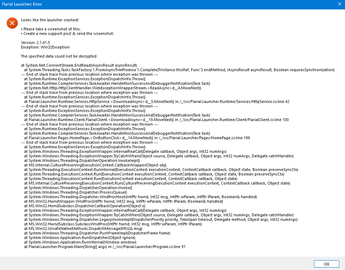Click 'The specified data could not be decrypted'

click(x=58, y=56)
